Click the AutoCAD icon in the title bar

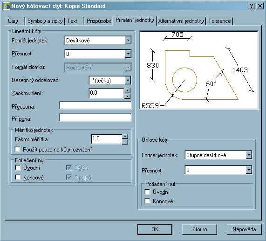pos(7,6)
